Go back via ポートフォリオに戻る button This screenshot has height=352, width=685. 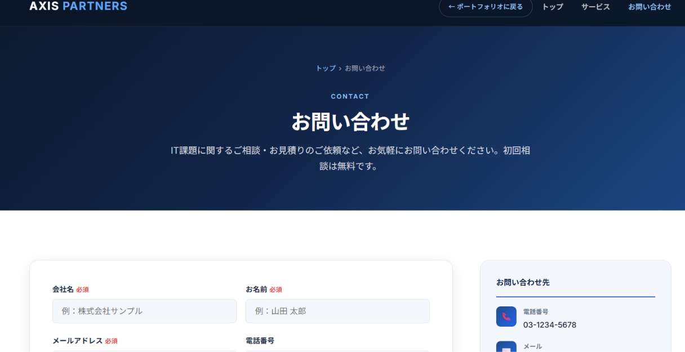486,7
